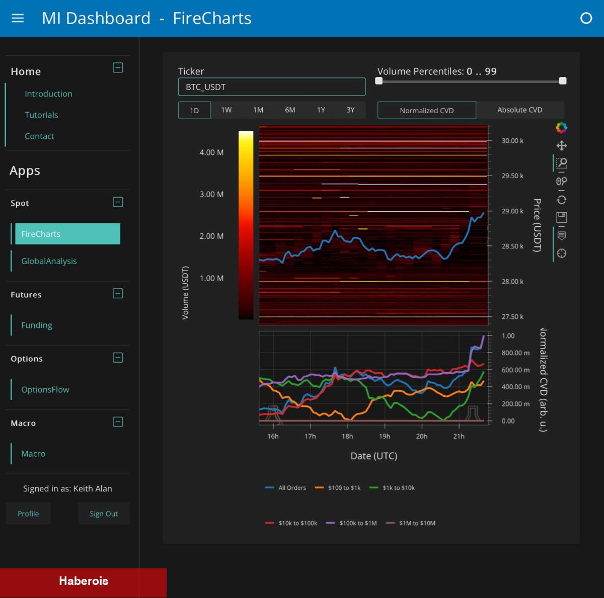Select the Wheel Zoom tool
This screenshot has width=604, height=598.
pyautogui.click(x=562, y=182)
